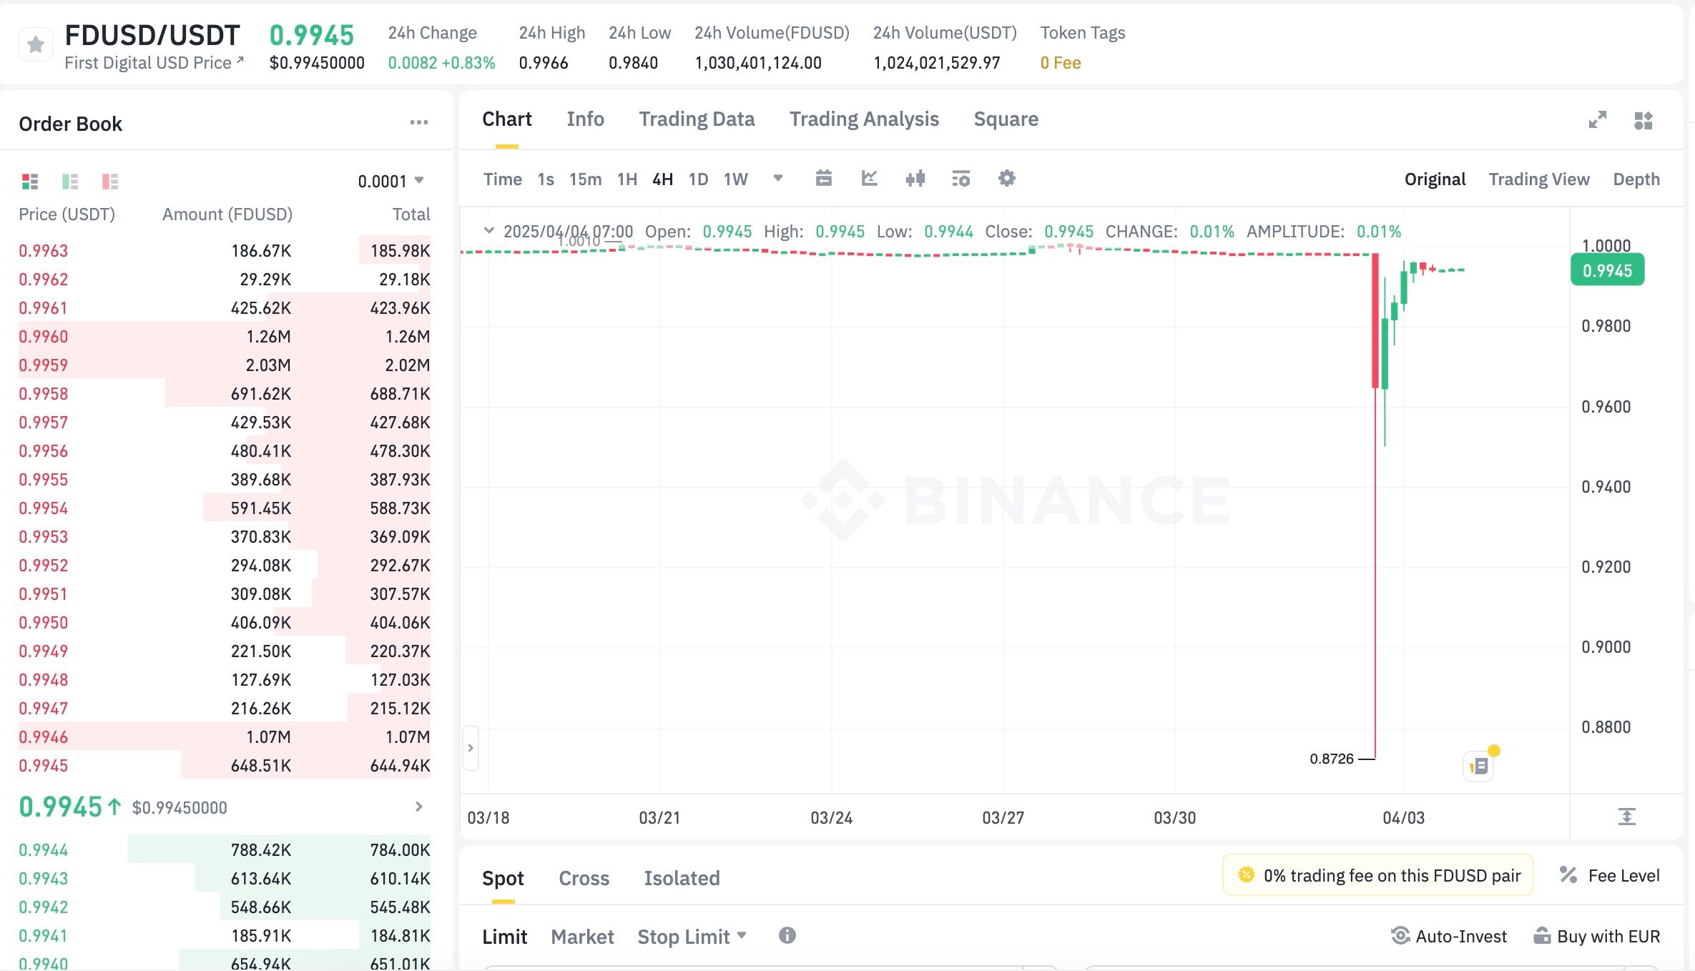The width and height of the screenshot is (1695, 971).
Task: Select 1W chart interval
Action: click(x=736, y=179)
